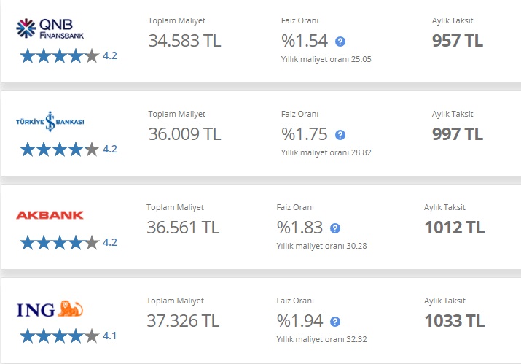Click the %1.54 interest rate value

(305, 41)
